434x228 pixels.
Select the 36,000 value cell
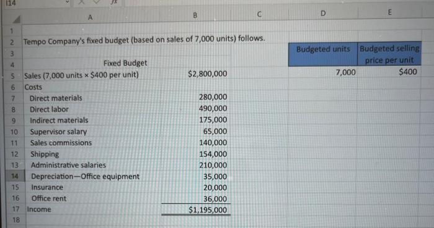click(x=215, y=199)
